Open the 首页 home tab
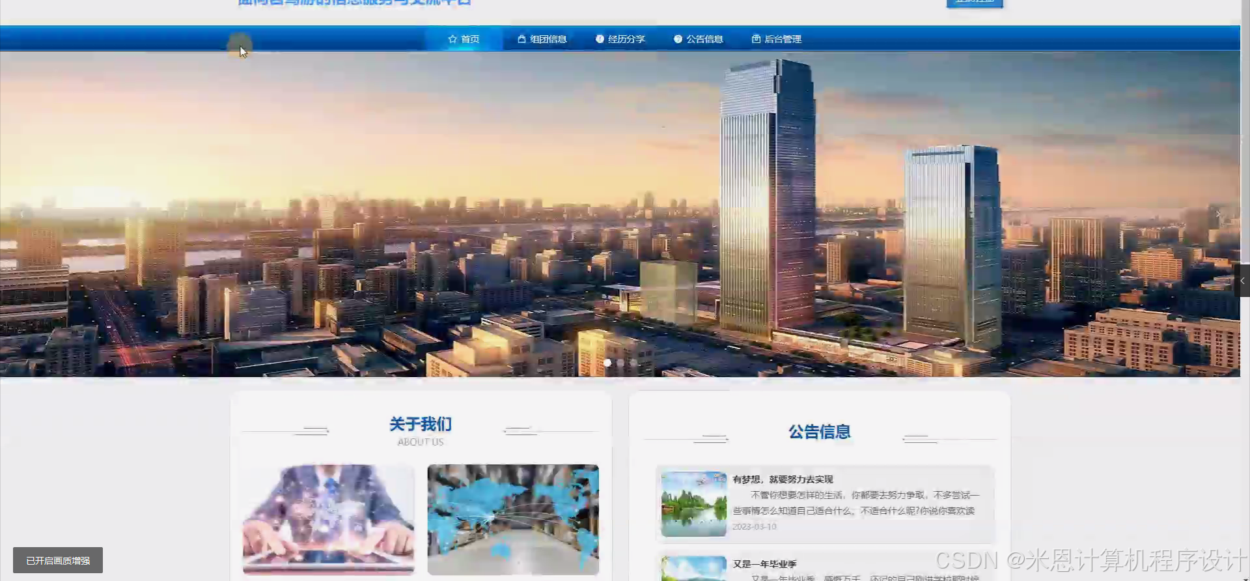Image resolution: width=1250 pixels, height=581 pixels. (464, 39)
